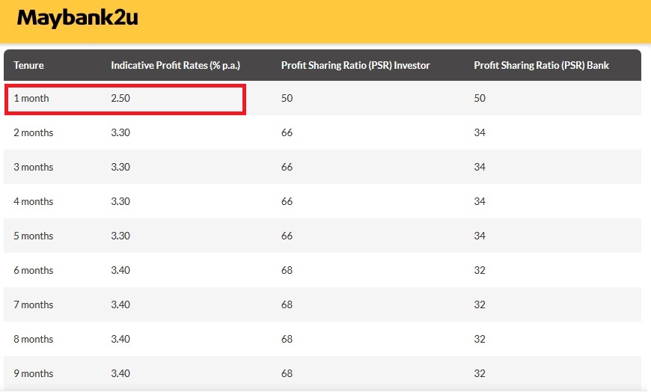Click the 3.40 rate in the 6 months row

[120, 270]
